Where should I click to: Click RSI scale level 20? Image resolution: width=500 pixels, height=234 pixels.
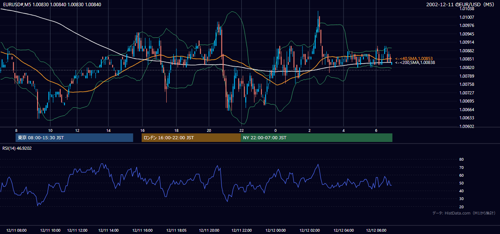[x=461, y=207]
